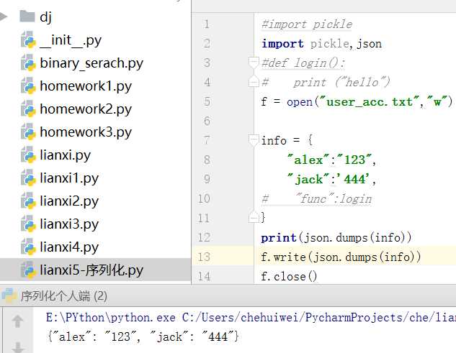Click the lianxi3.py Python file icon
The image size is (456, 353).
click(28, 224)
